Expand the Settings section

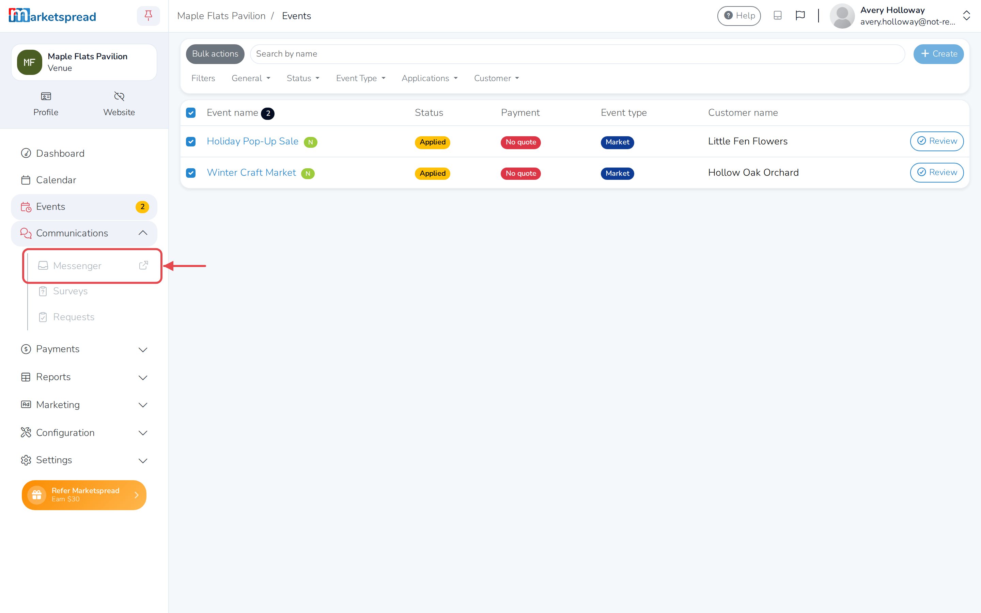84,460
